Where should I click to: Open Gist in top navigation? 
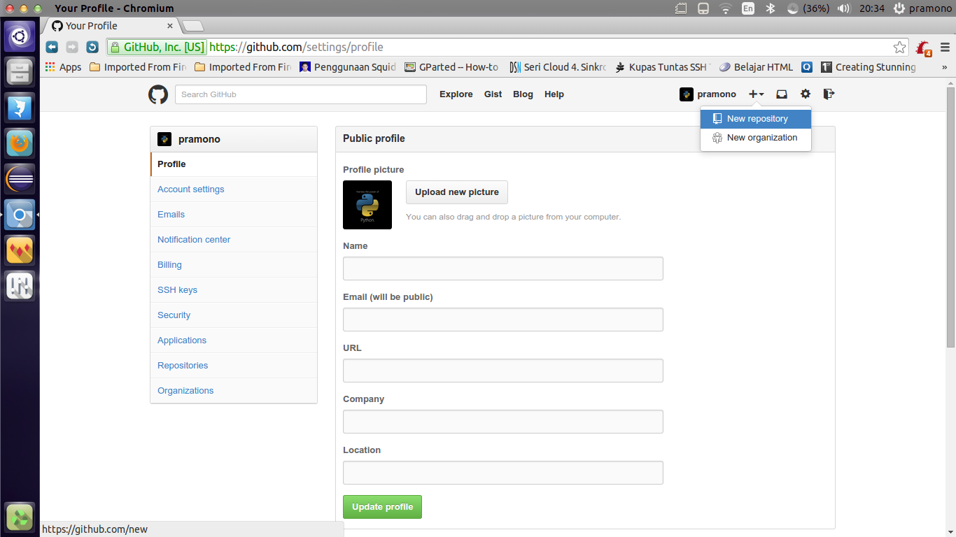493,94
